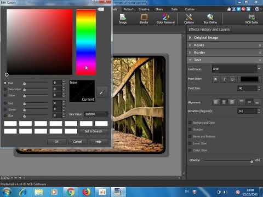Open the help question mark icon
This screenshot has width=263, height=197.
(x=257, y=9)
